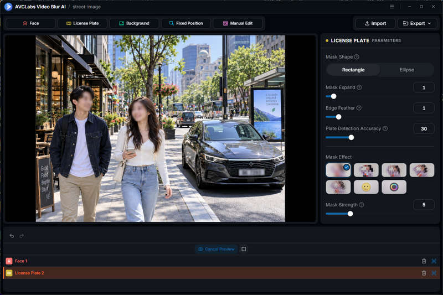Select the checked blur mask effect
443x295 pixels.
(x=338, y=170)
